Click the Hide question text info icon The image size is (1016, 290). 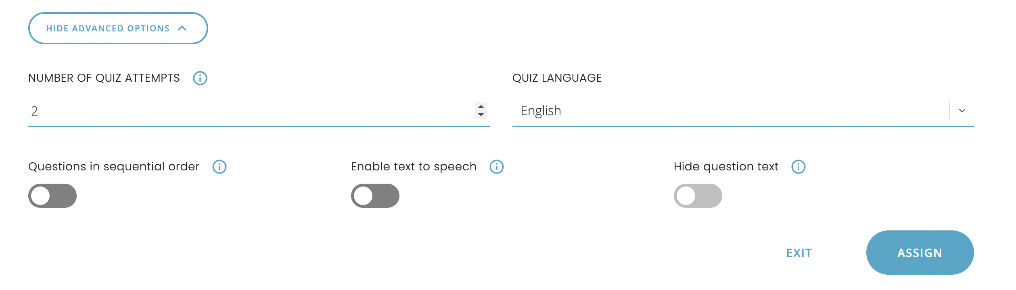coord(799,167)
